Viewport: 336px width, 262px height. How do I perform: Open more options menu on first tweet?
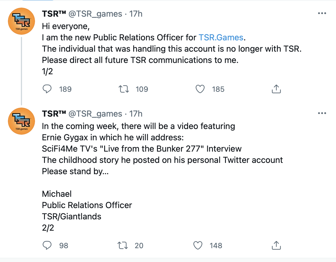point(322,14)
